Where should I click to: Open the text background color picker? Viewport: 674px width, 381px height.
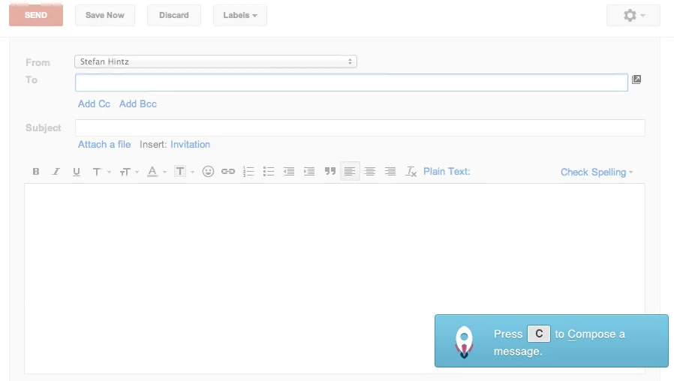pyautogui.click(x=184, y=172)
